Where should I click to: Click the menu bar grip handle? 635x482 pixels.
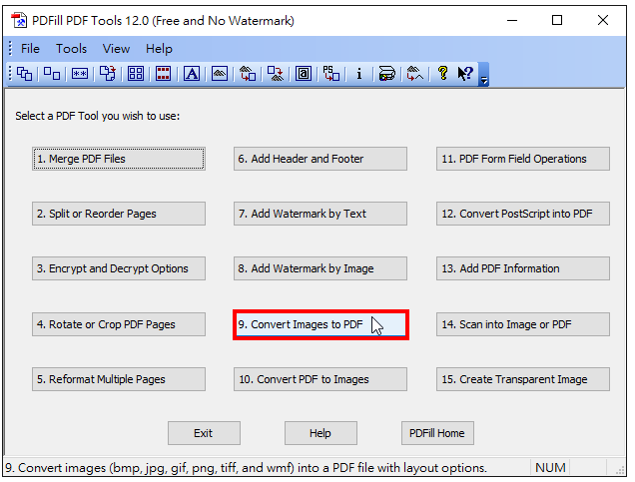click(11, 49)
